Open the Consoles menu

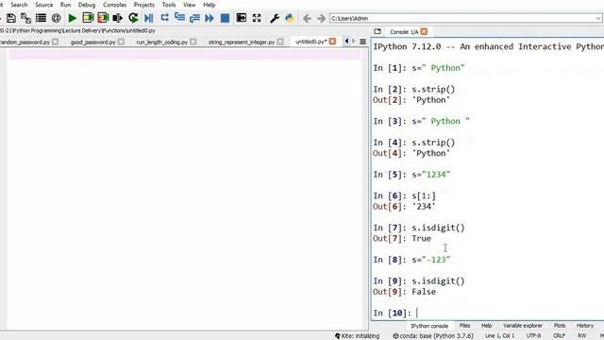click(114, 5)
